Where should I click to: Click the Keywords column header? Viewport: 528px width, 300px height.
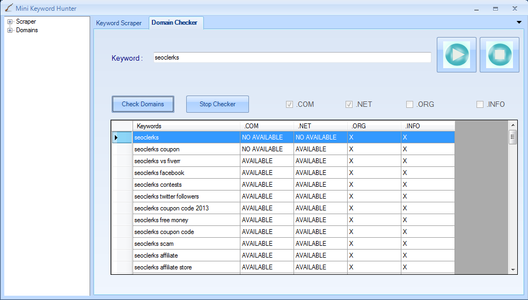186,126
